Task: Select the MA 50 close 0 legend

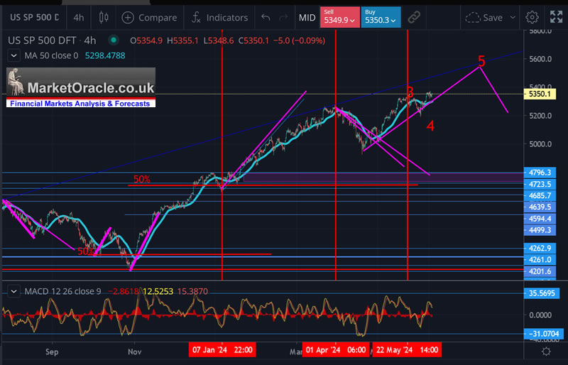Action: click(51, 56)
